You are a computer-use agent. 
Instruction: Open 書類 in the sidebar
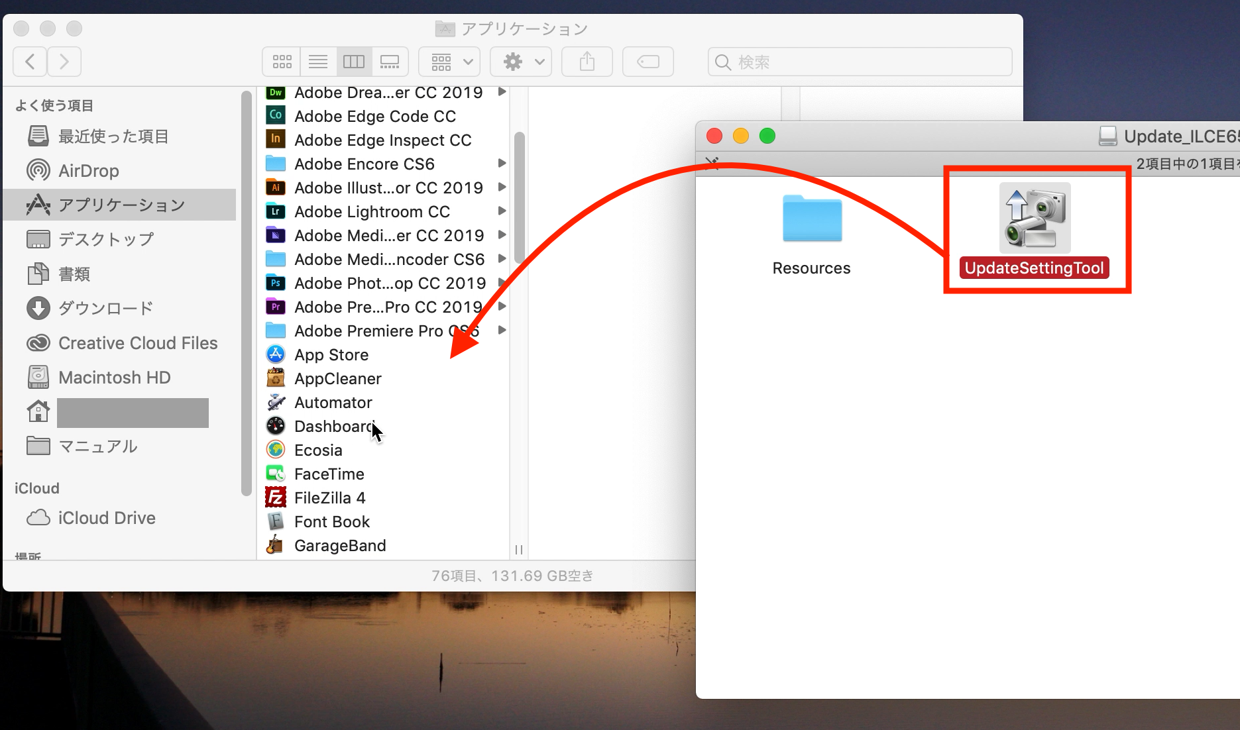point(119,274)
